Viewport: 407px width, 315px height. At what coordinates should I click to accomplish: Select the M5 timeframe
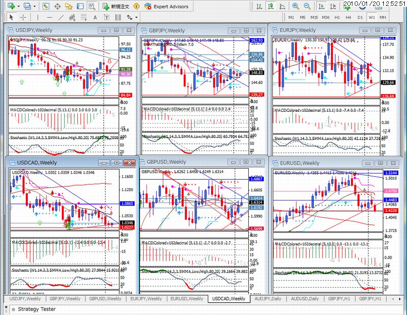point(302,17)
